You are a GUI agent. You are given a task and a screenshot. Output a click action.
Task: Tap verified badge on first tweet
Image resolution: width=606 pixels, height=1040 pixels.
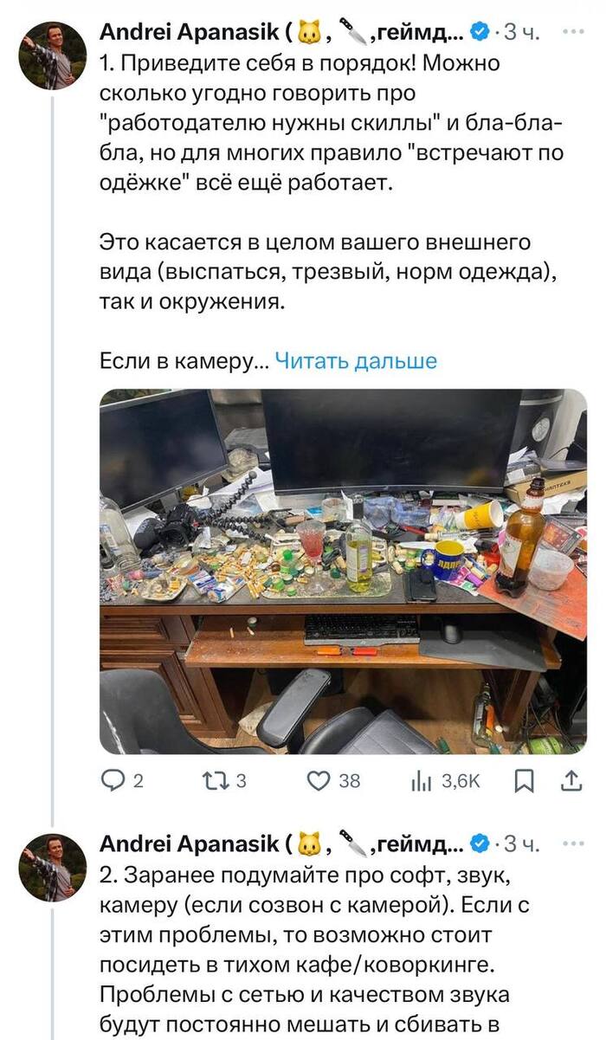(x=480, y=32)
